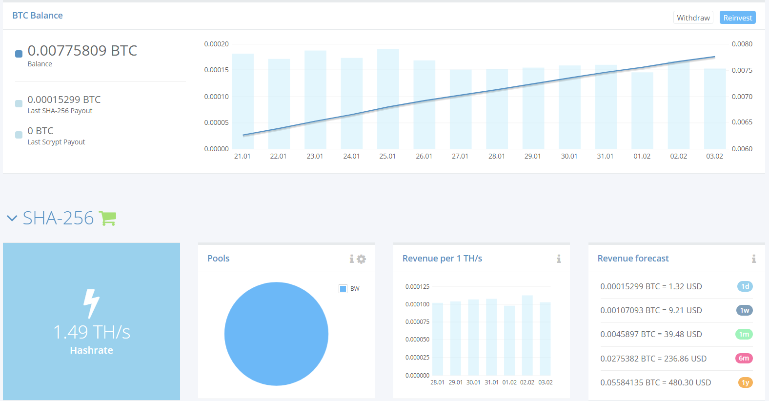Click the Pools panel title

pyautogui.click(x=218, y=259)
